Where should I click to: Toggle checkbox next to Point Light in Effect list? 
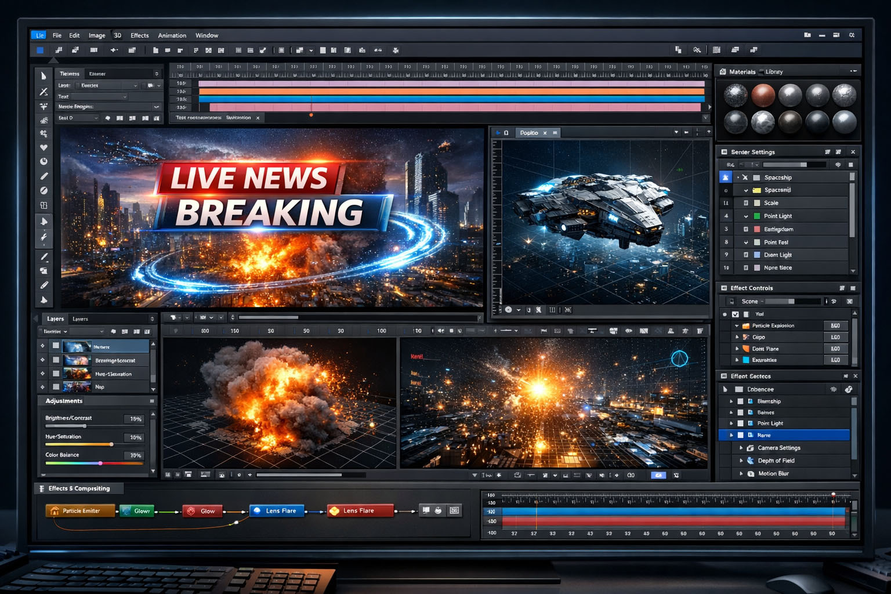tap(740, 423)
